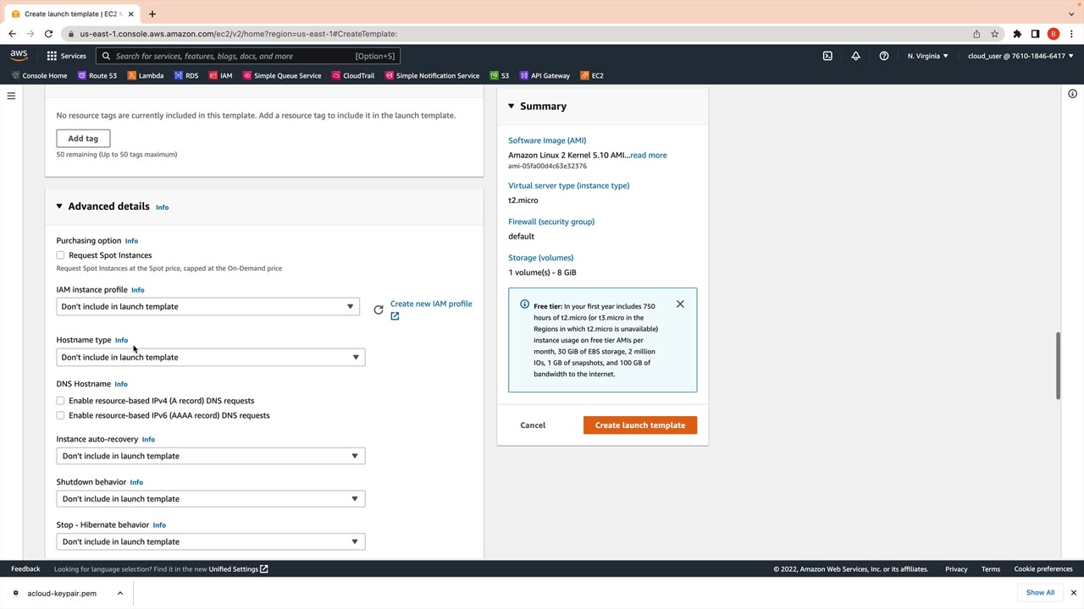Open API Gateway from the favorites bar
The width and height of the screenshot is (1084, 609).
(545, 75)
